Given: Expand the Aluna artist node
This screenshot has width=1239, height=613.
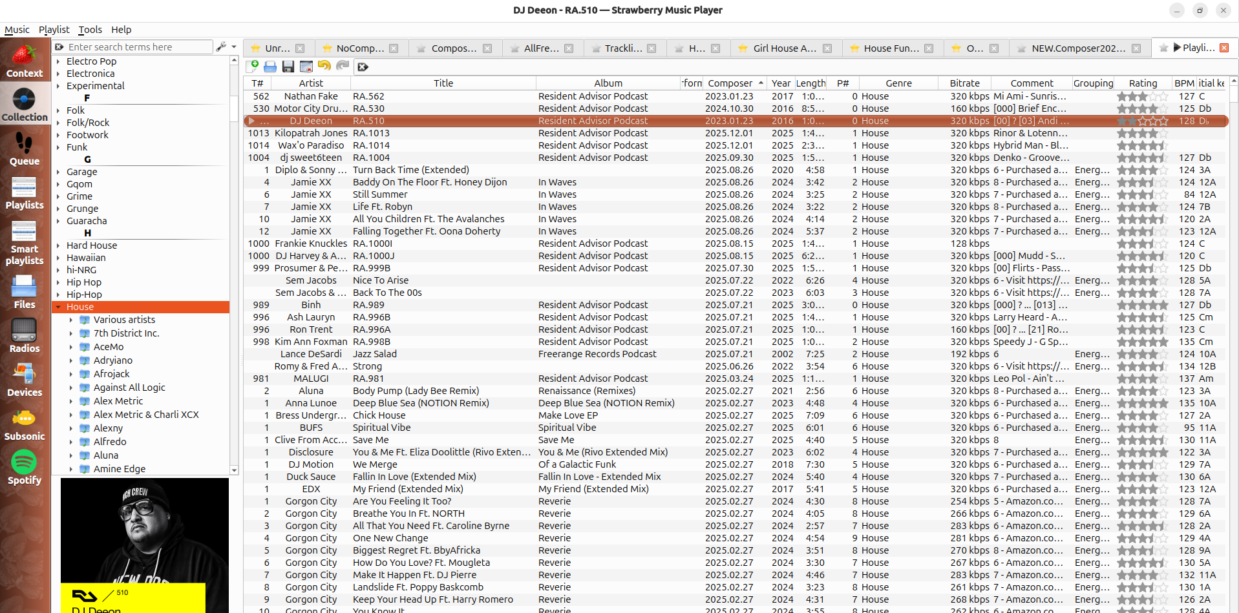Looking at the screenshot, I should click(71, 455).
